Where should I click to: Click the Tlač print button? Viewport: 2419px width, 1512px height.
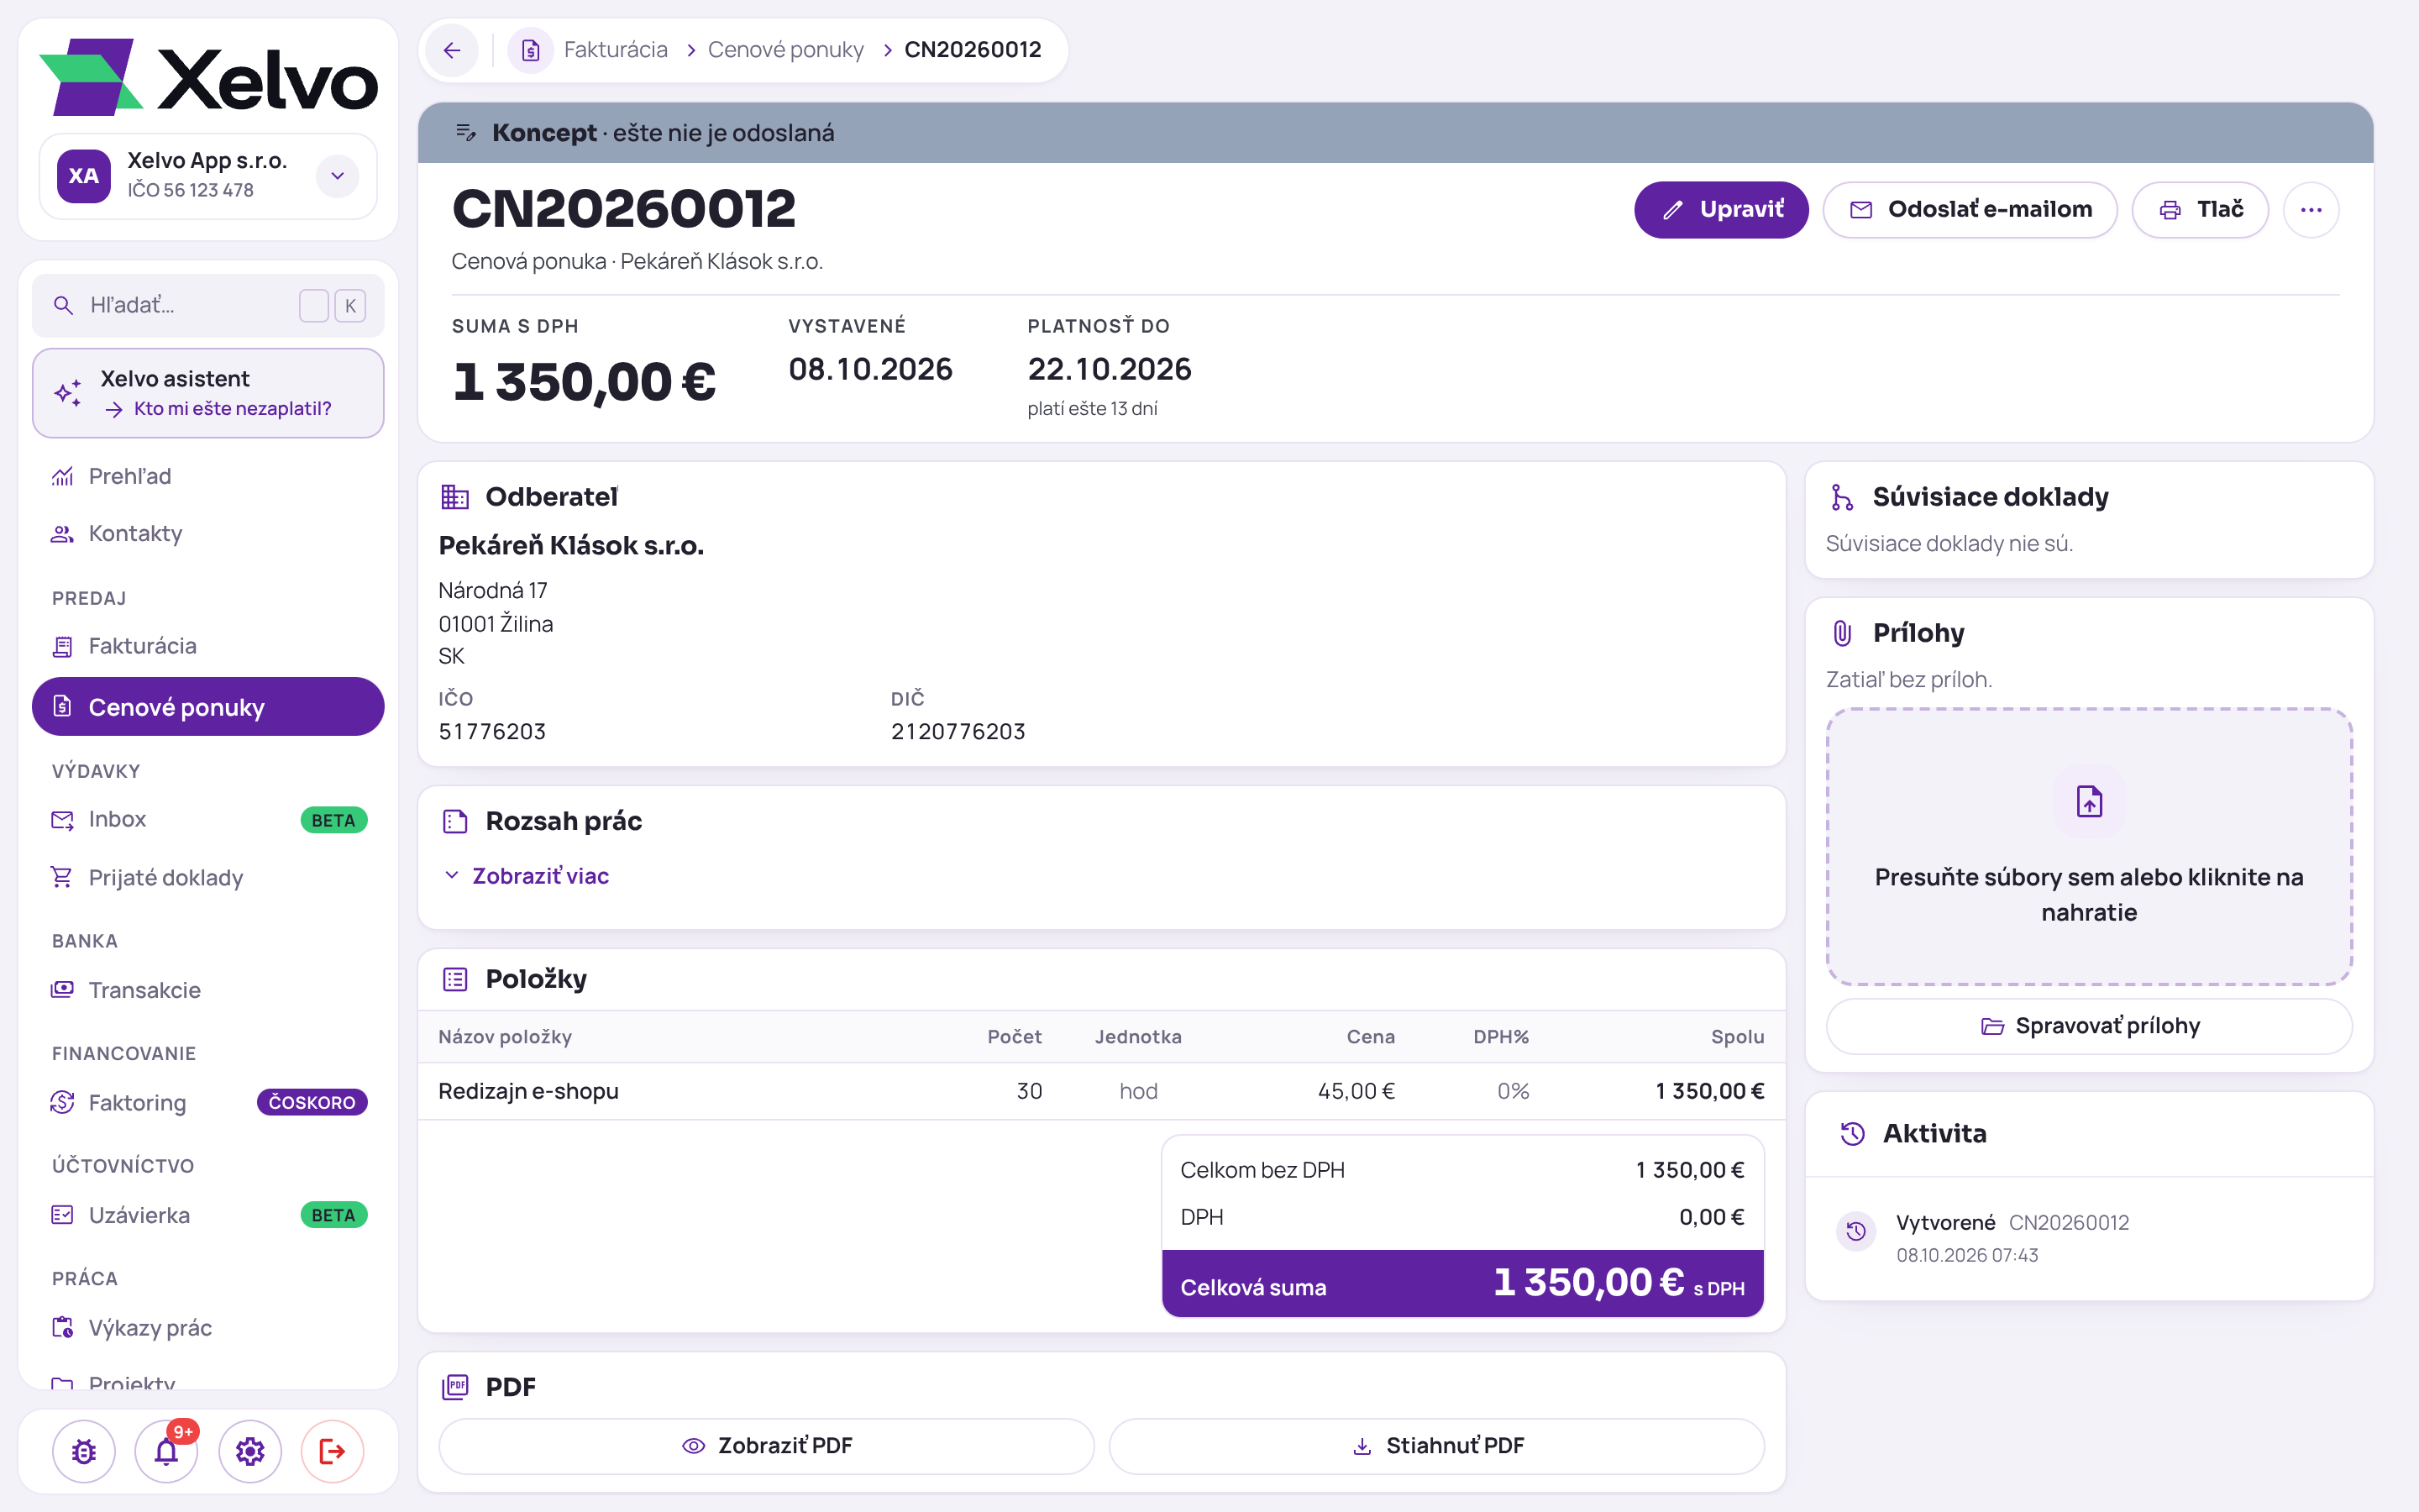[2200, 210]
